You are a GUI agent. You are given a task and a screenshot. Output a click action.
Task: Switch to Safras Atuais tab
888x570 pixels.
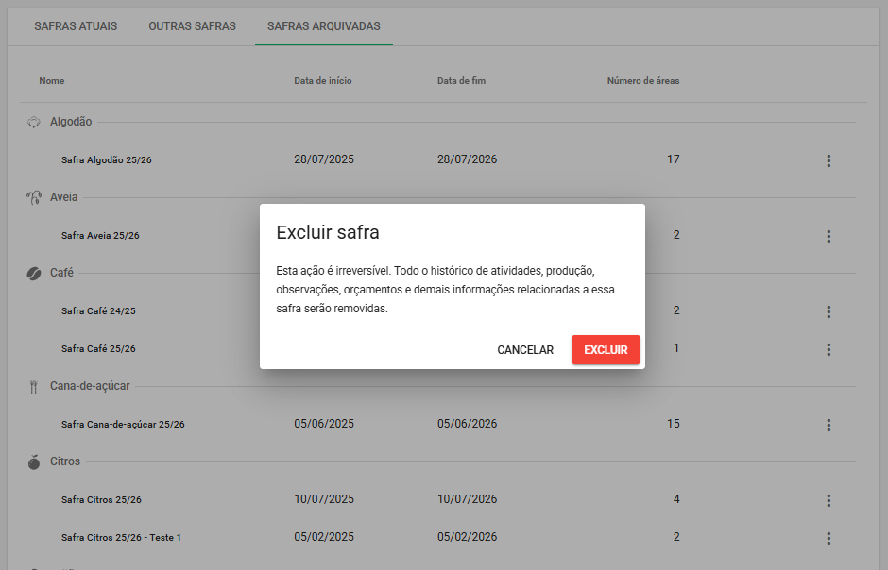[76, 26]
